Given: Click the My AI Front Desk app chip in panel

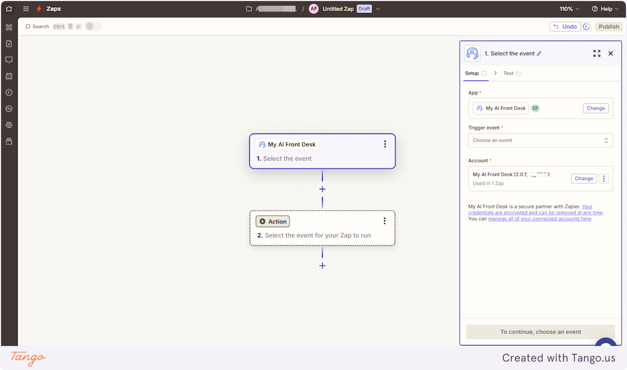Looking at the screenshot, I should [501, 108].
